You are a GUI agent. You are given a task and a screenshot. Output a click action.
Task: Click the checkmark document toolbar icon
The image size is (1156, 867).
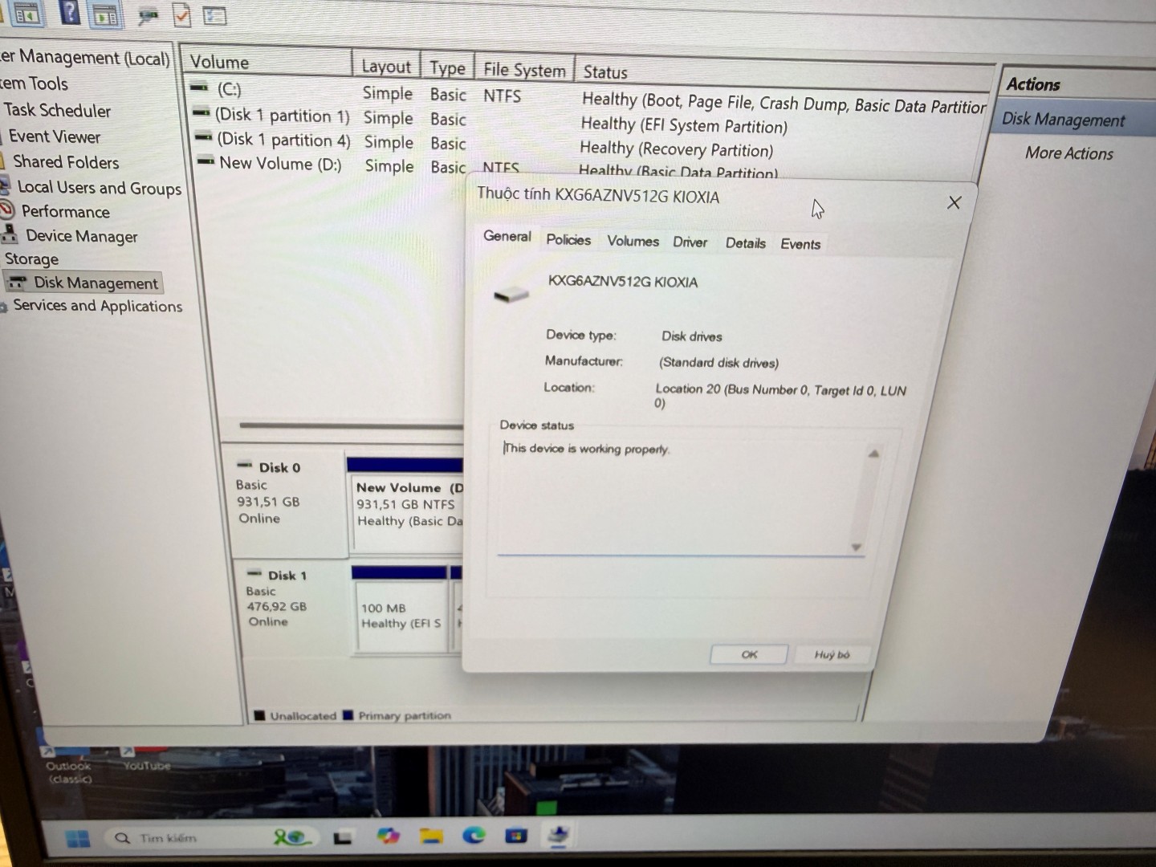pos(182,15)
